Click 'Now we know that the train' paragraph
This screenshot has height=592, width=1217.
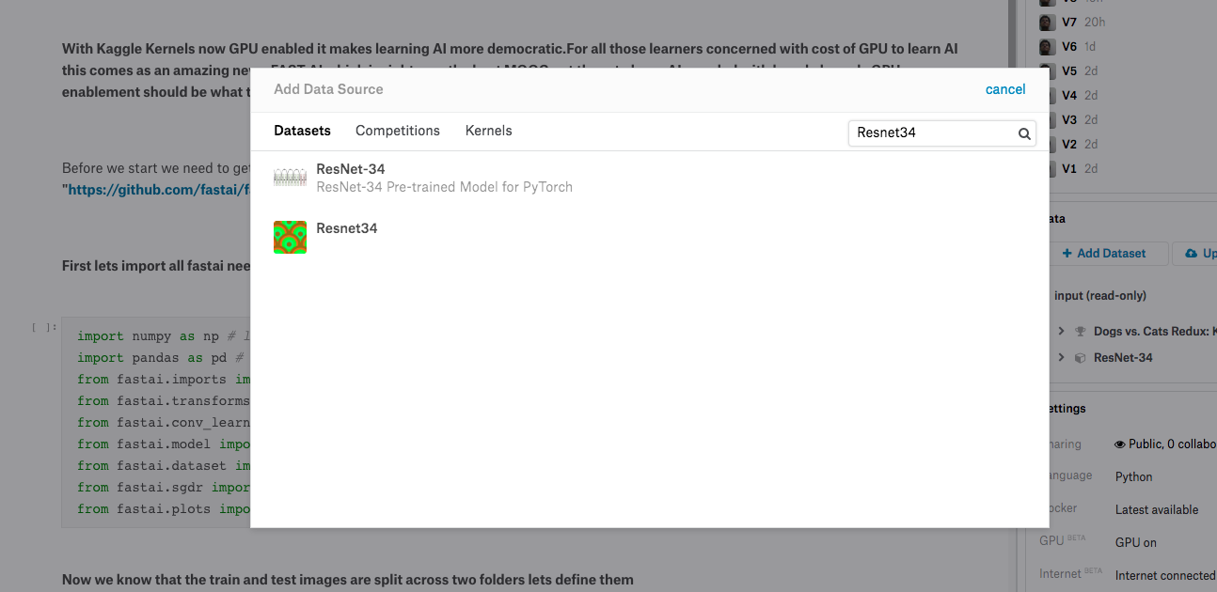coord(348,580)
